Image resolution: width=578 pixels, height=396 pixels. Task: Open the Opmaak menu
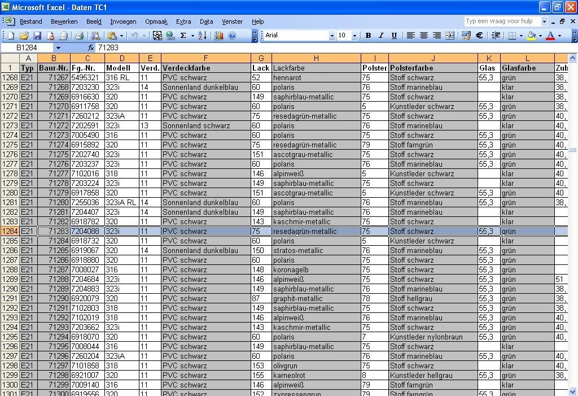point(156,21)
